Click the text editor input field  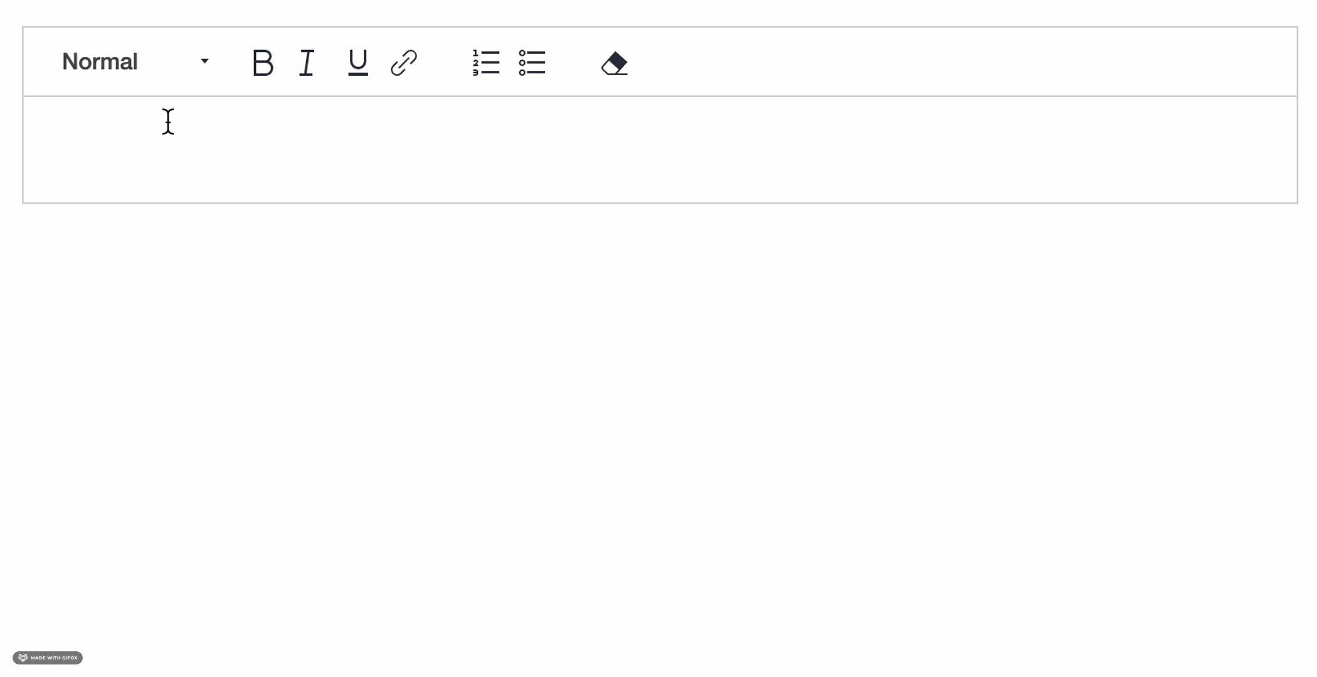click(659, 149)
